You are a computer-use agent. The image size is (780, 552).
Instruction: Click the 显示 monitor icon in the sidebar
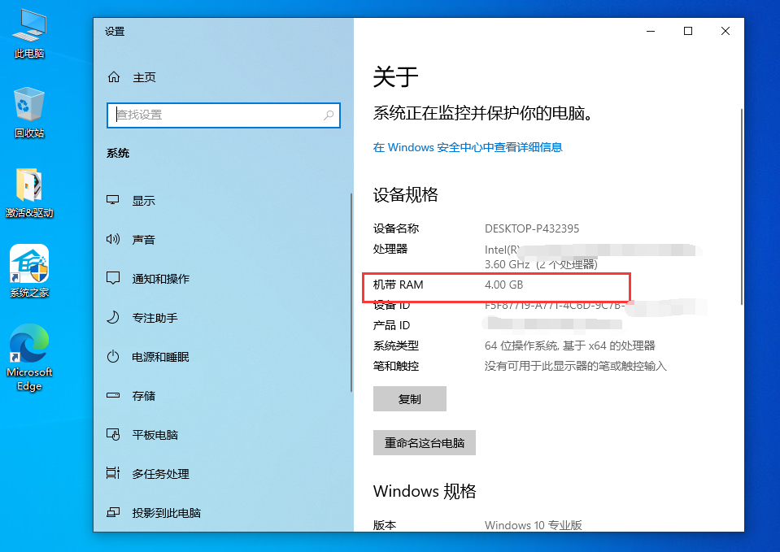tap(113, 200)
